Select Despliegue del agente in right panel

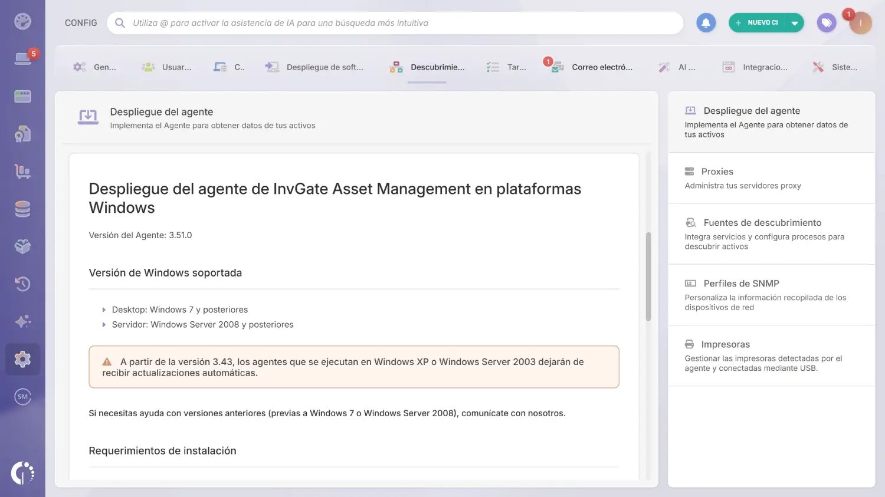pyautogui.click(x=771, y=122)
